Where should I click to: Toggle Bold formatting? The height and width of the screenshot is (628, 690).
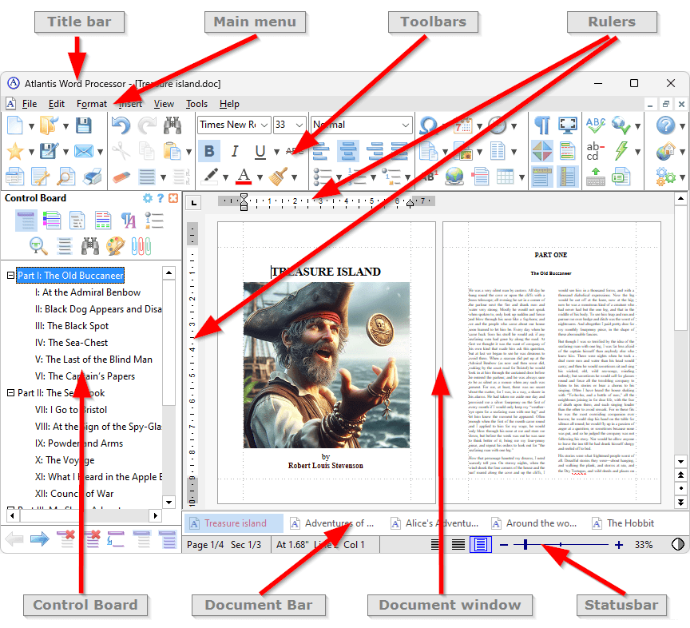209,152
